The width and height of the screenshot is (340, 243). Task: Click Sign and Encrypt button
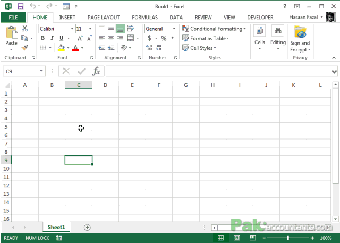[x=300, y=39]
